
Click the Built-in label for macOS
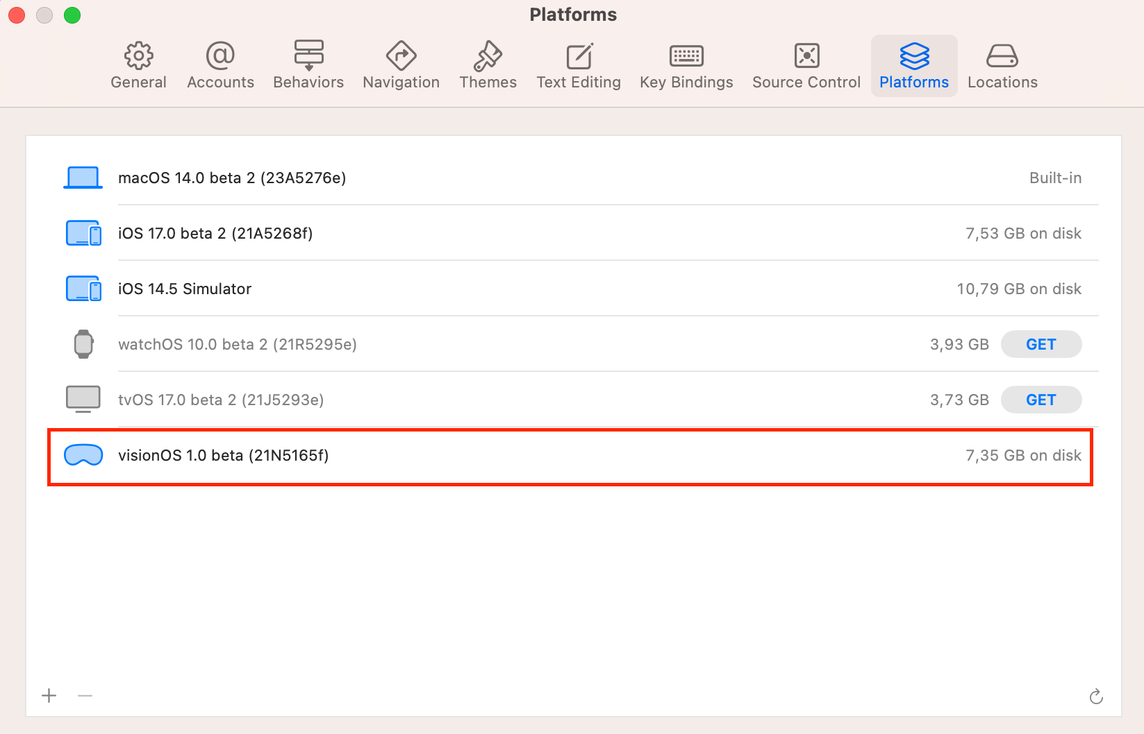(1055, 178)
